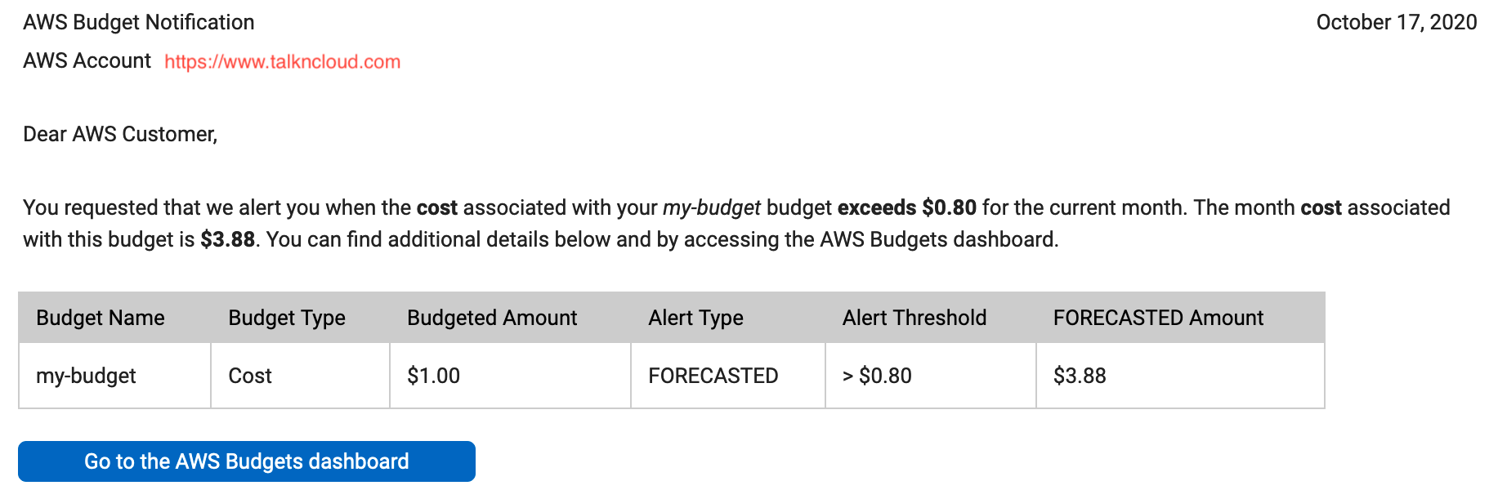Viewport: 1489px width, 490px height.
Task: Select the $1.00 budgeted amount cell
Action: click(x=511, y=376)
